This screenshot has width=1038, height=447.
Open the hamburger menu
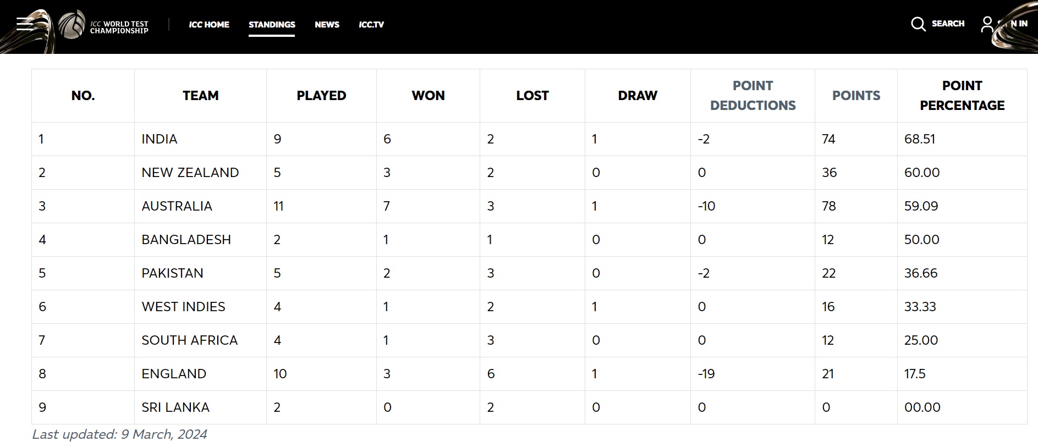(24, 24)
